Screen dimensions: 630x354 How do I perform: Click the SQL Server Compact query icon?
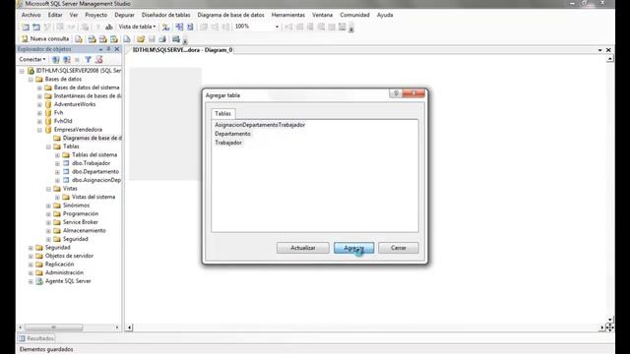click(x=127, y=39)
